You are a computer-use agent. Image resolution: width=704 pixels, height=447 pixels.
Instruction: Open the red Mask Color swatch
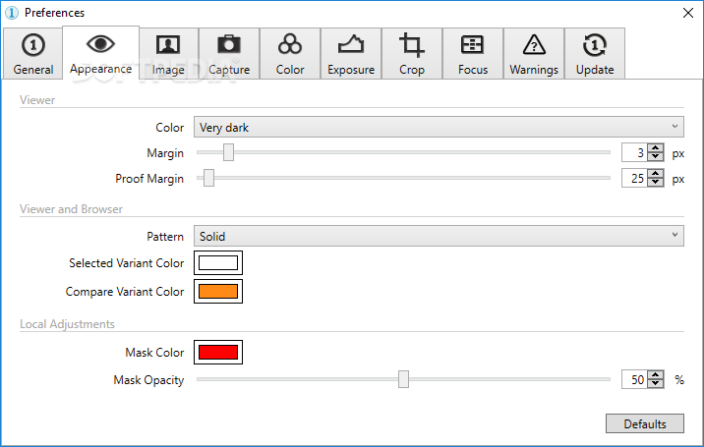tap(218, 353)
